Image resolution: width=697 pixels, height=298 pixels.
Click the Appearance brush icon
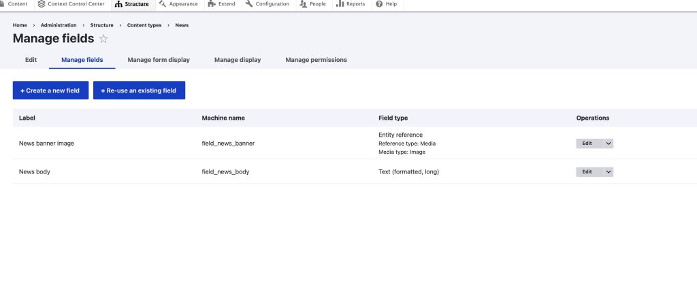(162, 4)
